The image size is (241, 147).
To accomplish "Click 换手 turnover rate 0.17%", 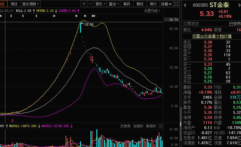I will click(207, 103).
